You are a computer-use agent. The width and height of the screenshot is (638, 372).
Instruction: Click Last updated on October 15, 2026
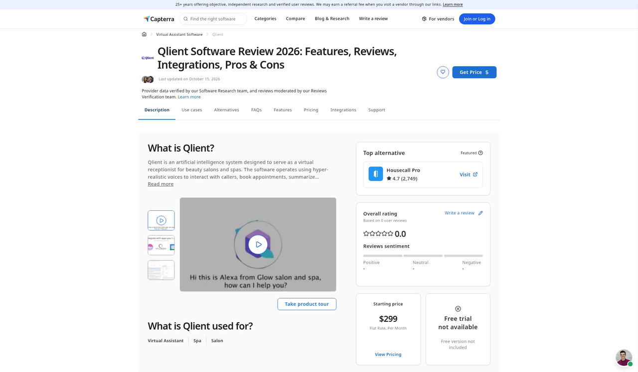pos(189,79)
